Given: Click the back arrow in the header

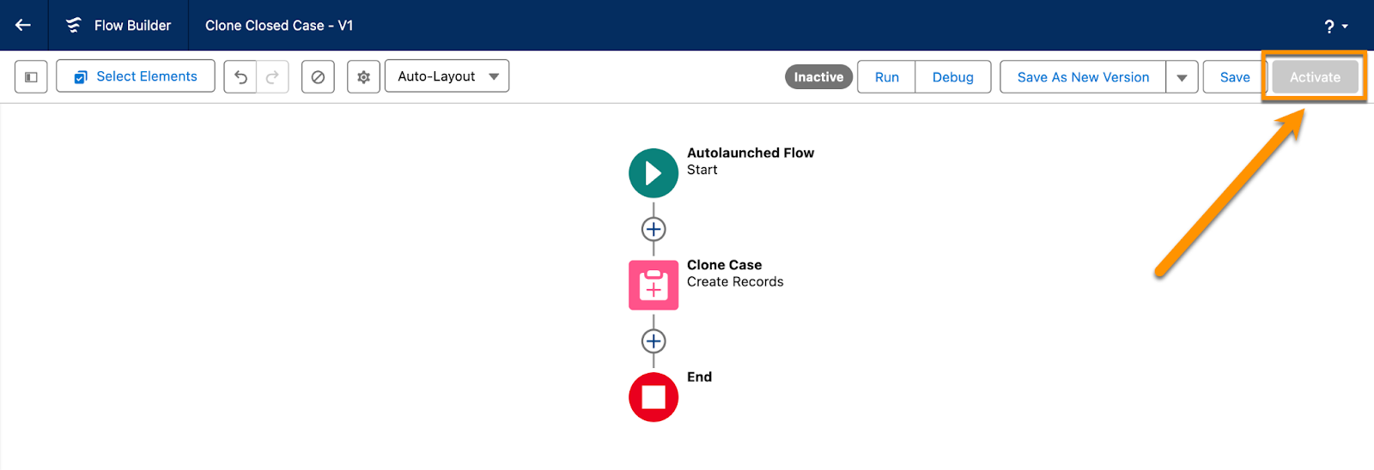Looking at the screenshot, I should pos(23,25).
